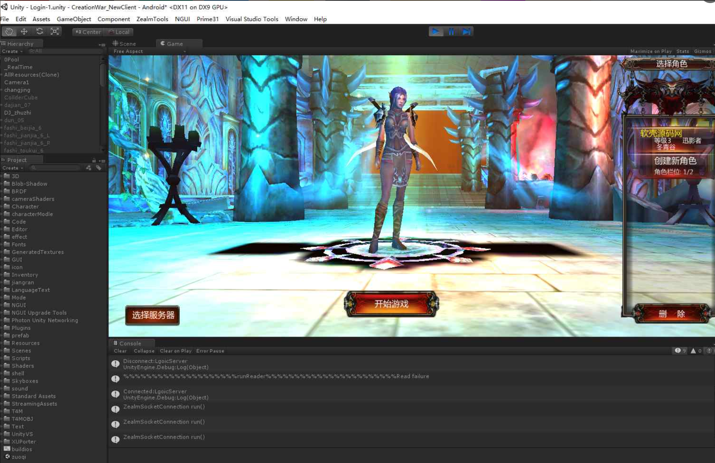Expand the 3D folder
The height and width of the screenshot is (463, 715).
pos(2,176)
